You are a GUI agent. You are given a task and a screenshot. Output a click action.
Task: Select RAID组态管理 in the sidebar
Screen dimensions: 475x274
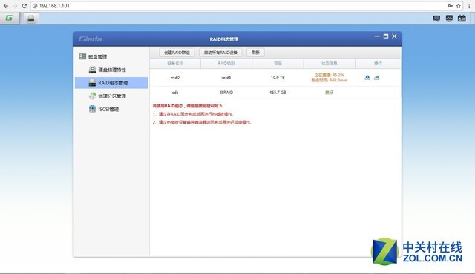[111, 83]
